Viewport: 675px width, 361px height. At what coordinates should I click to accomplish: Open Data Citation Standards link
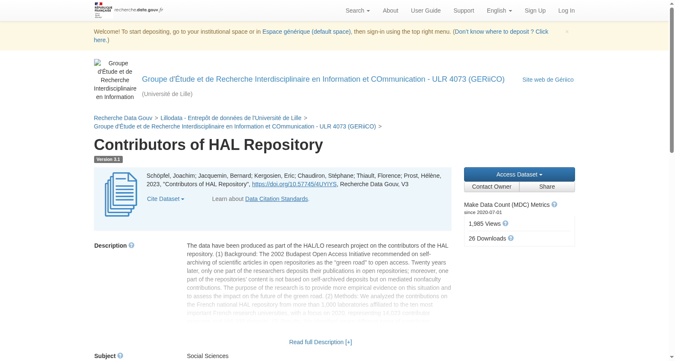pos(276,199)
